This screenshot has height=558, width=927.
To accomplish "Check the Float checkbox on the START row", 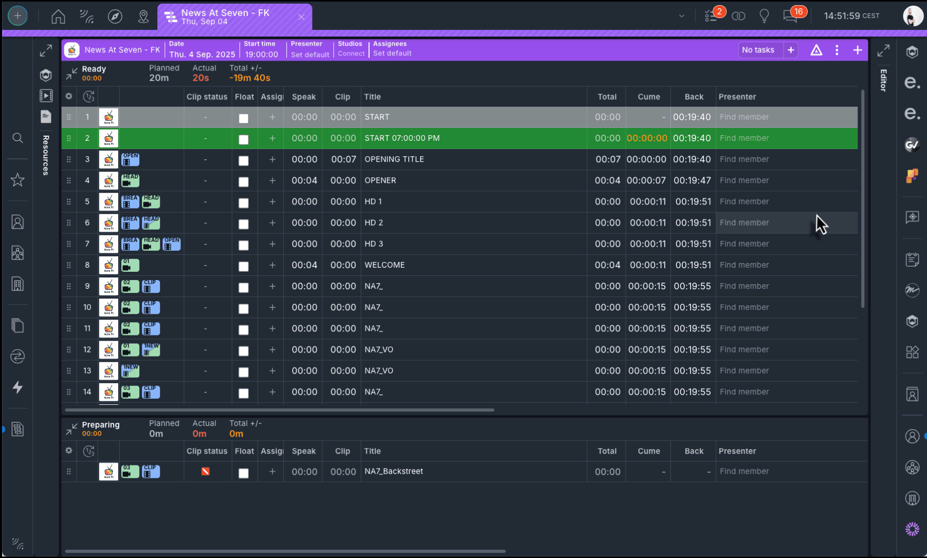I will [x=244, y=118].
